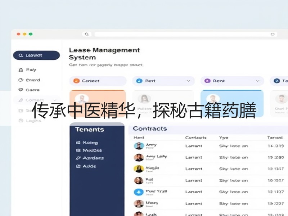288x216 pixels.
Task: Click the dark blue icon on cut-off pill
Action: coord(276,81)
